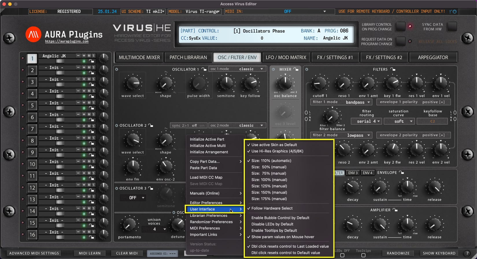Open the auraplugins.com link
Screen dimensions: 477x259
[67, 42]
